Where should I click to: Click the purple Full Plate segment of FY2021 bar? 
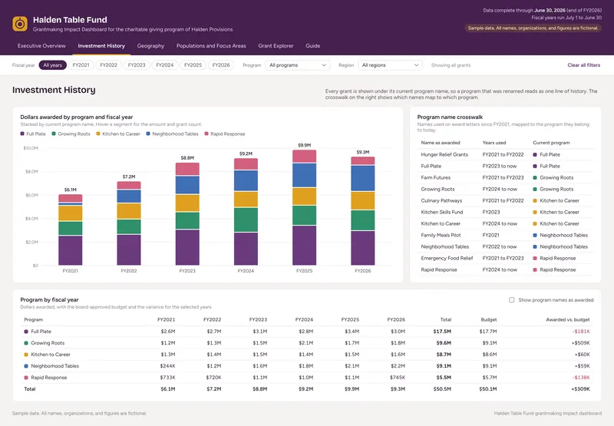[x=71, y=250]
